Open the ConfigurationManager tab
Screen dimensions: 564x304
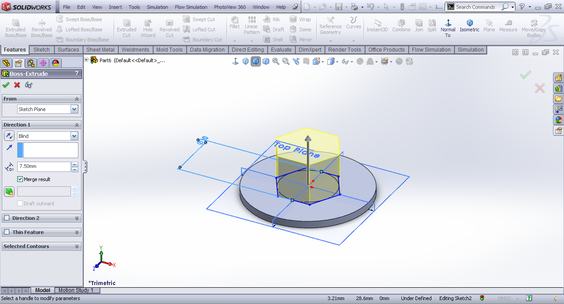31,63
